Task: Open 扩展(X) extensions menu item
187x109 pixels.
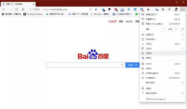Action: point(162,53)
